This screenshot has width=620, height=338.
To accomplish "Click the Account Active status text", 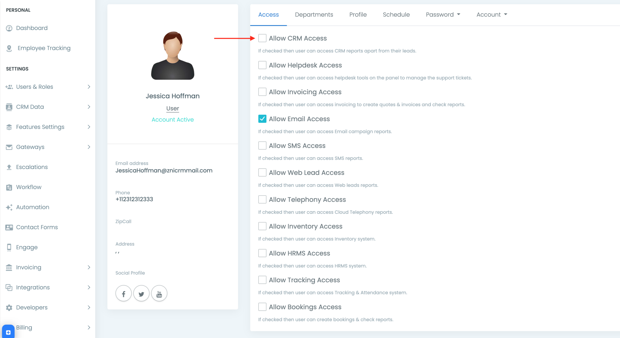I will pyautogui.click(x=172, y=119).
